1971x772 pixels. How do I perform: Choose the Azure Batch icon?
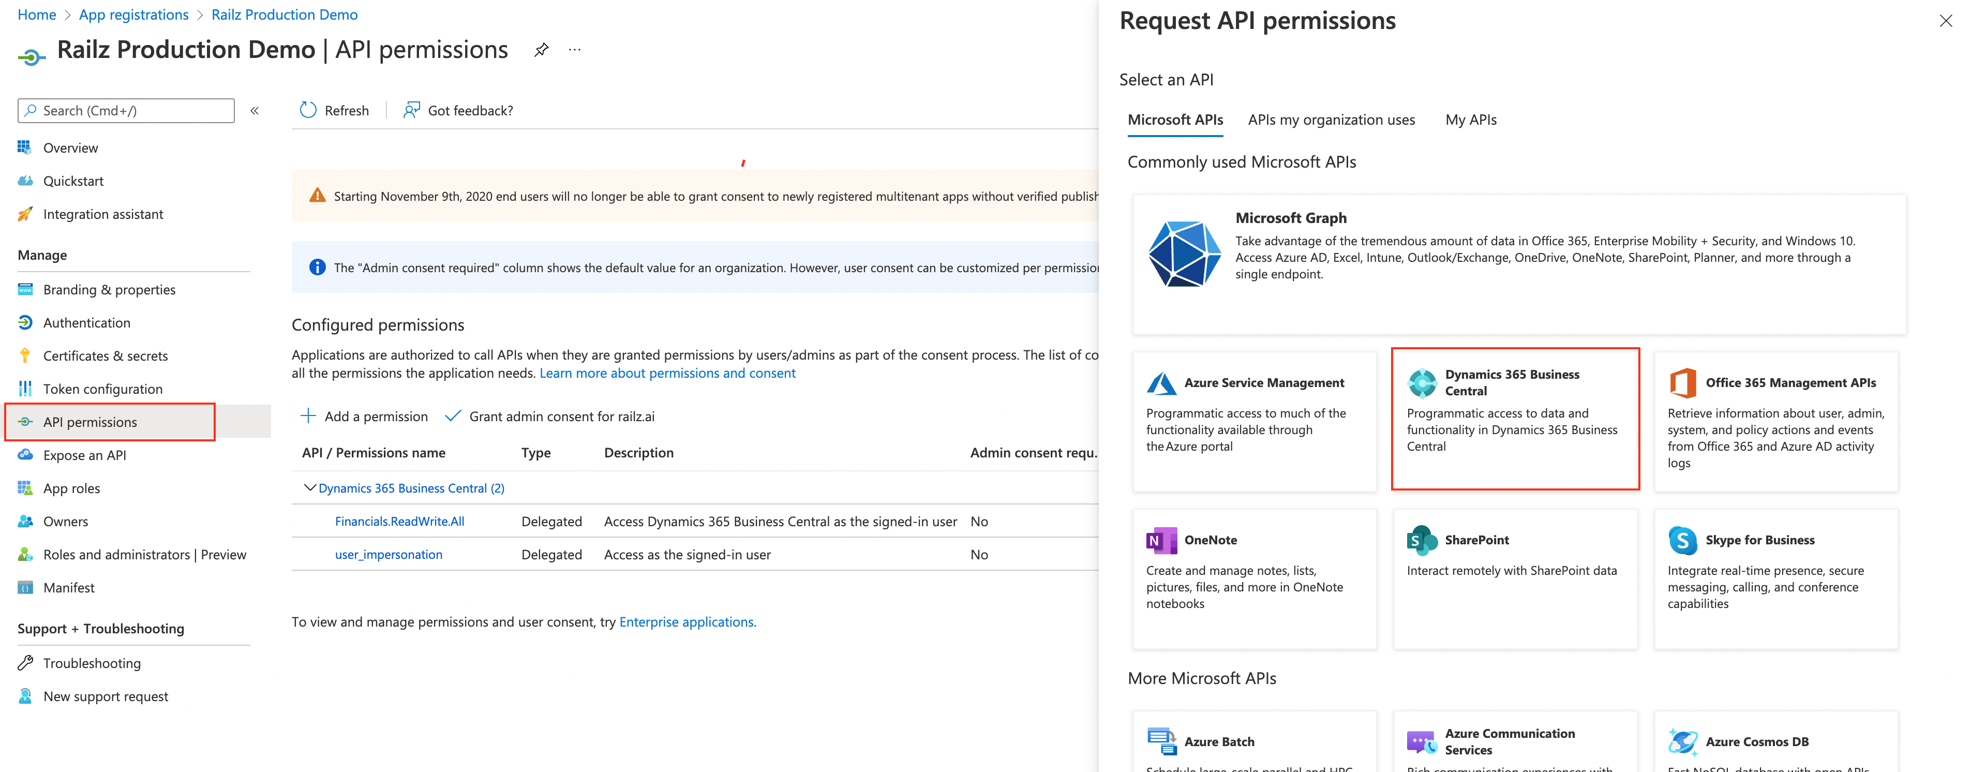point(1161,741)
